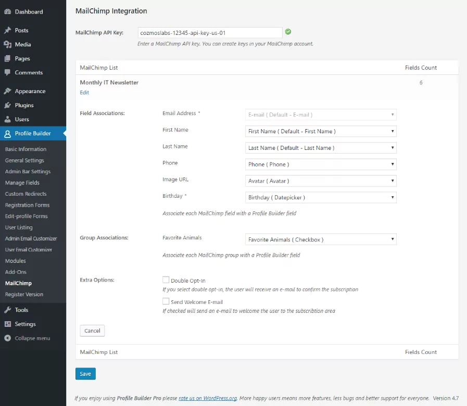Click the Pages document icon

[8, 58]
